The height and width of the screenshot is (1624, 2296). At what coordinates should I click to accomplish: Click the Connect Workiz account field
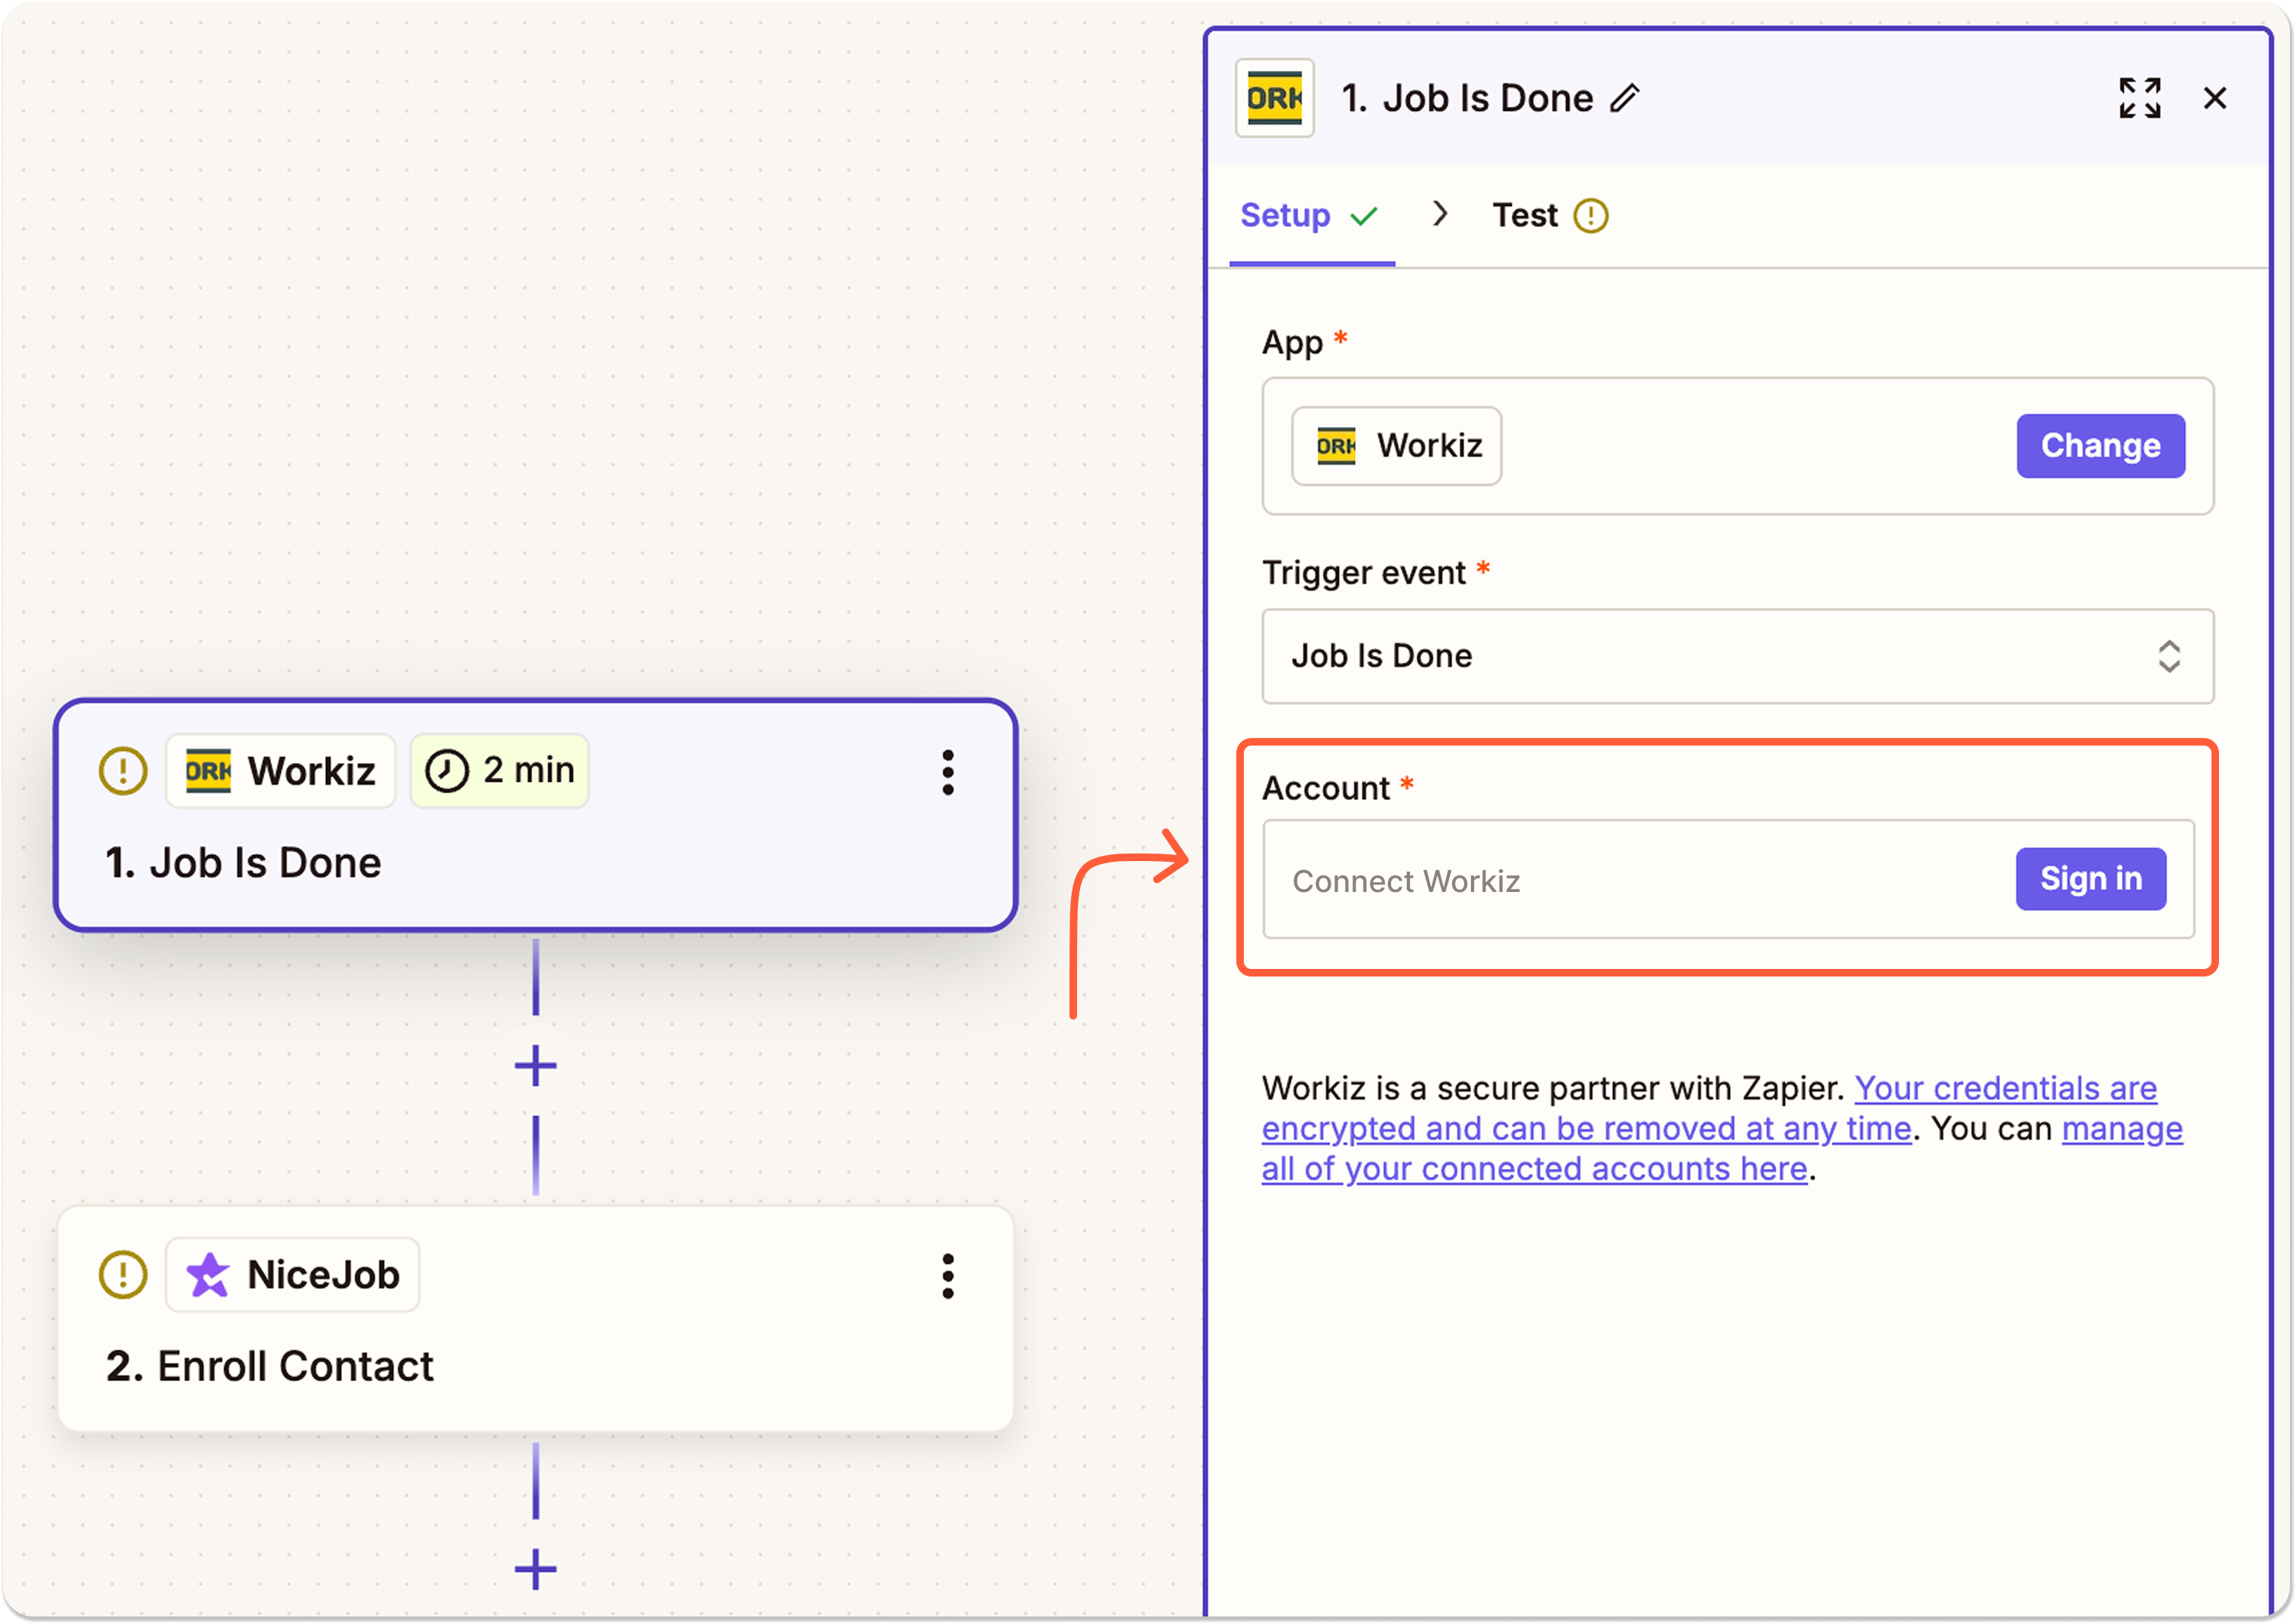pos(1728,879)
